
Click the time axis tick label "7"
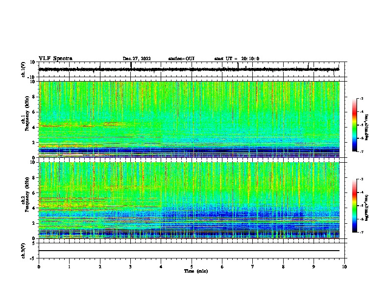(253, 267)
